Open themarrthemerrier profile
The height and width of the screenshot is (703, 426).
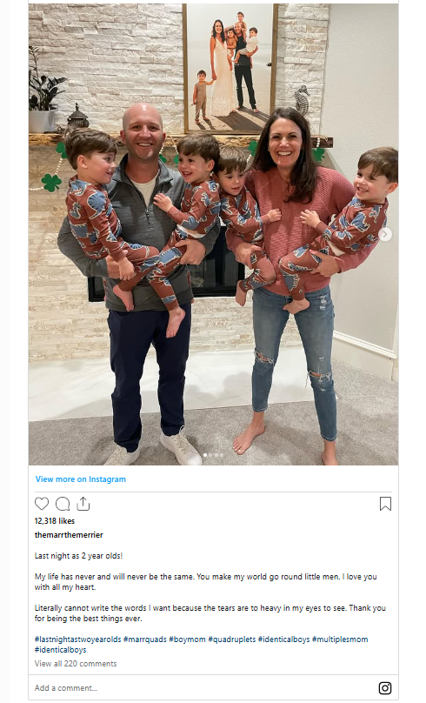(x=69, y=534)
